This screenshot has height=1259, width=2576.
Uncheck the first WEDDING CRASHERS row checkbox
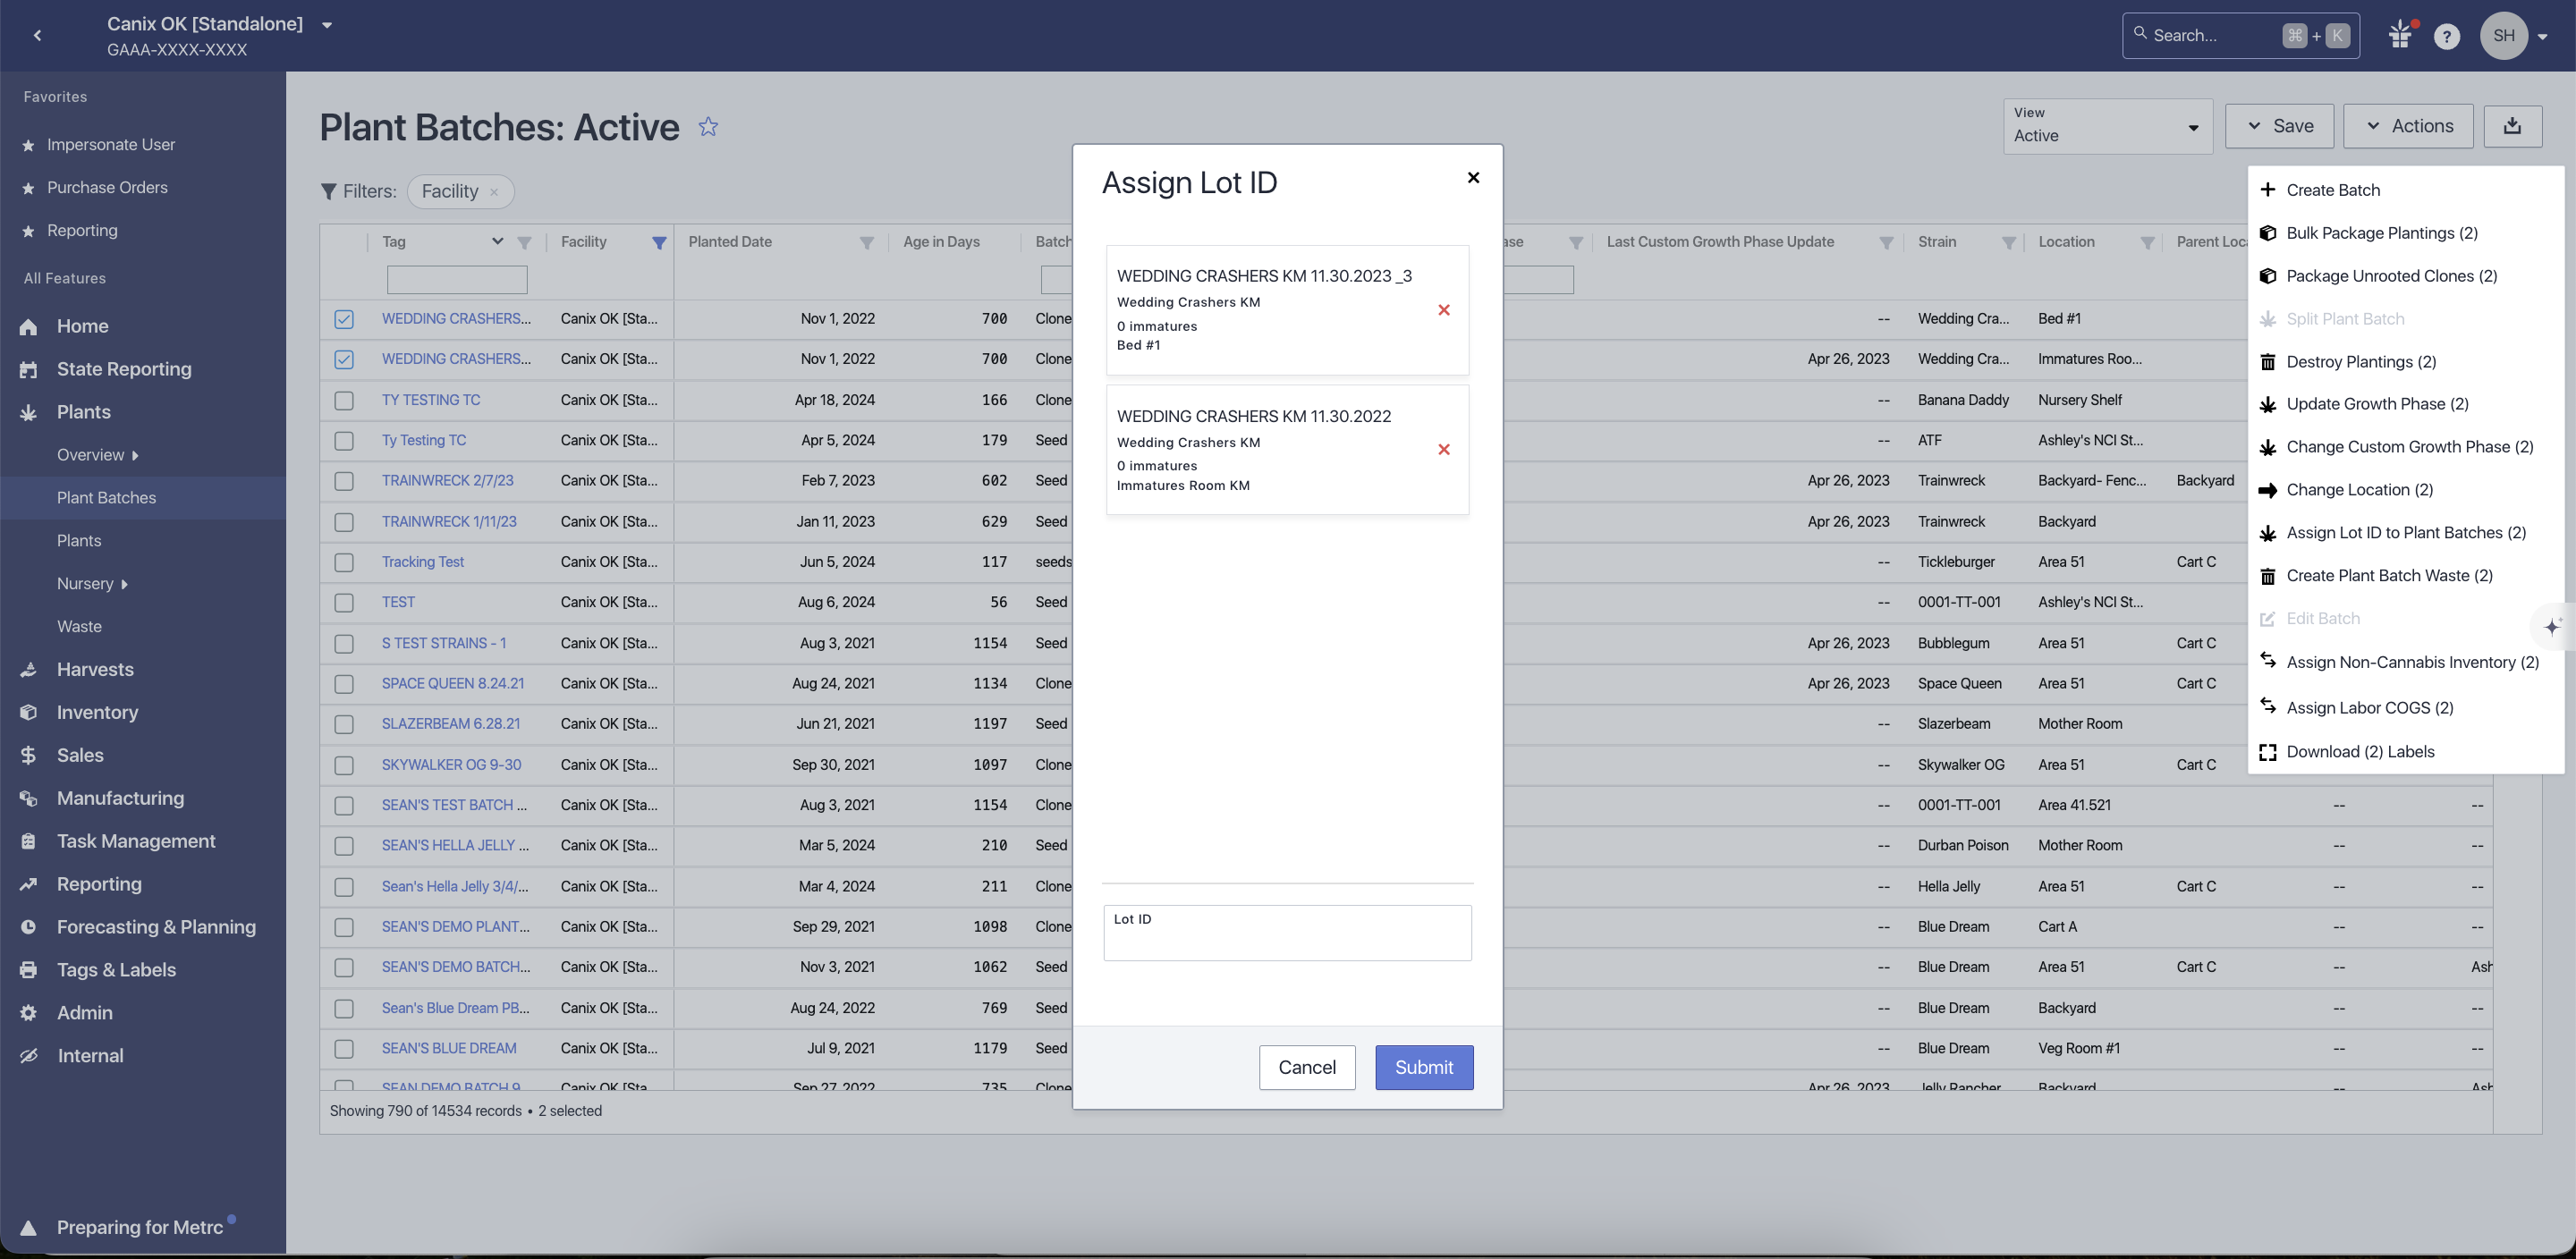coord(344,319)
